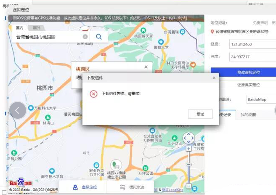The height and width of the screenshot is (195, 276).
Task: Open the 免责声明 link
Action: point(260,23)
